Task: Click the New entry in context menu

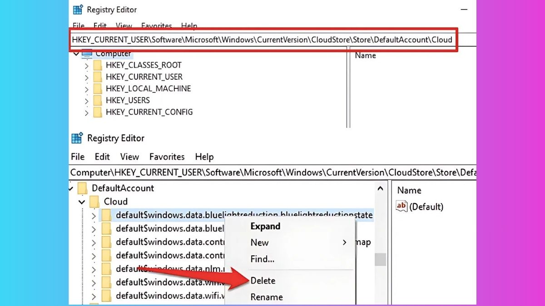Action: tap(259, 243)
